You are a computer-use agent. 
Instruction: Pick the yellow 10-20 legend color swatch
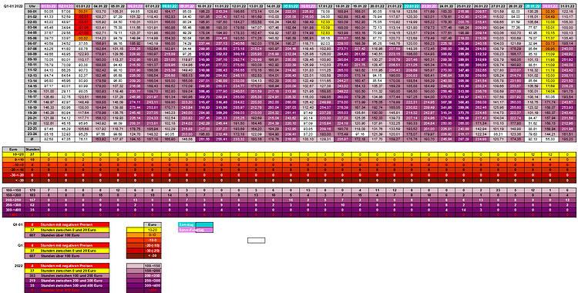tap(135, 229)
